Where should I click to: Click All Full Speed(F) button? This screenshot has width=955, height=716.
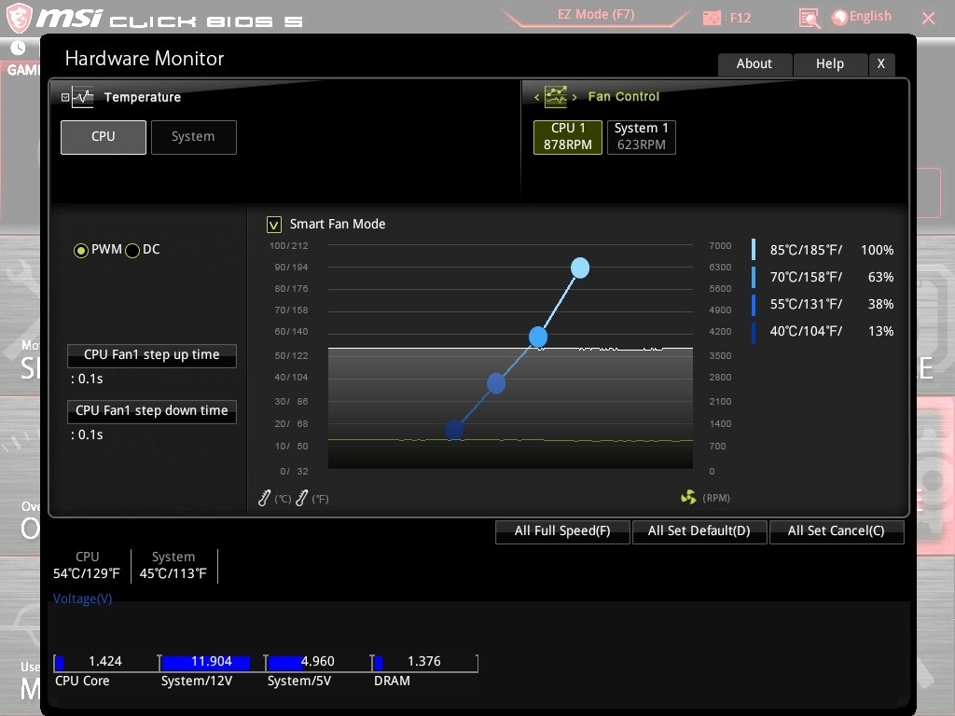pyautogui.click(x=562, y=530)
